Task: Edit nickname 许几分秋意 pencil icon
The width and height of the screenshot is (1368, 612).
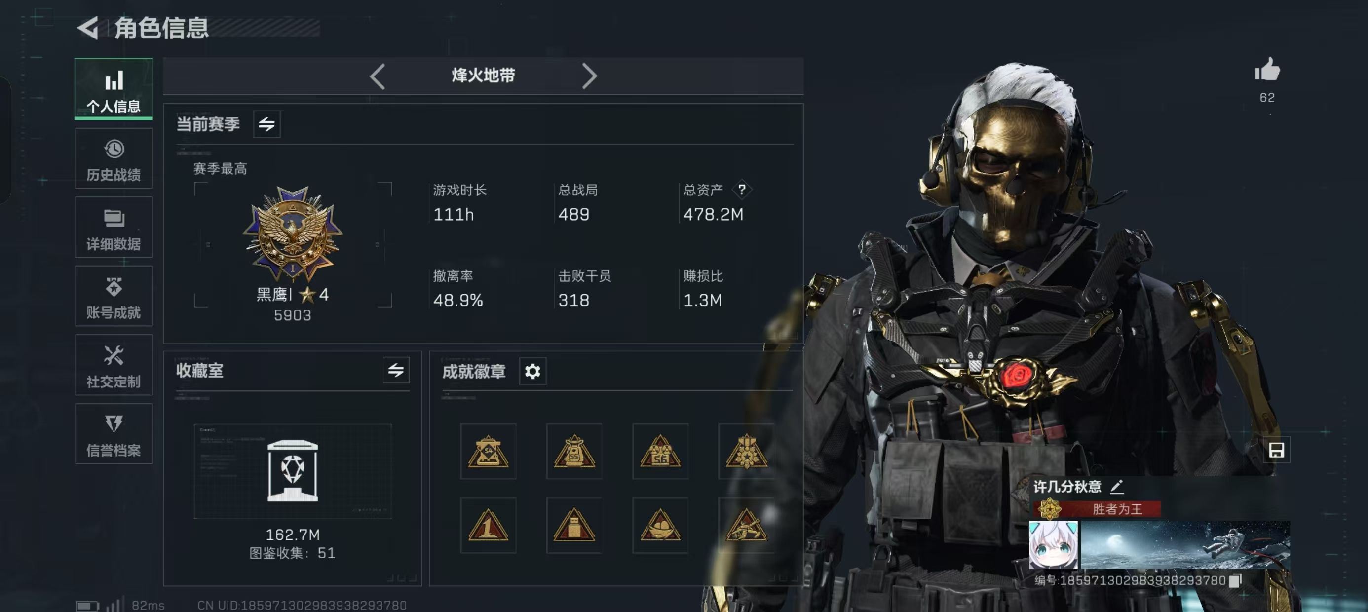Action: point(1117,486)
